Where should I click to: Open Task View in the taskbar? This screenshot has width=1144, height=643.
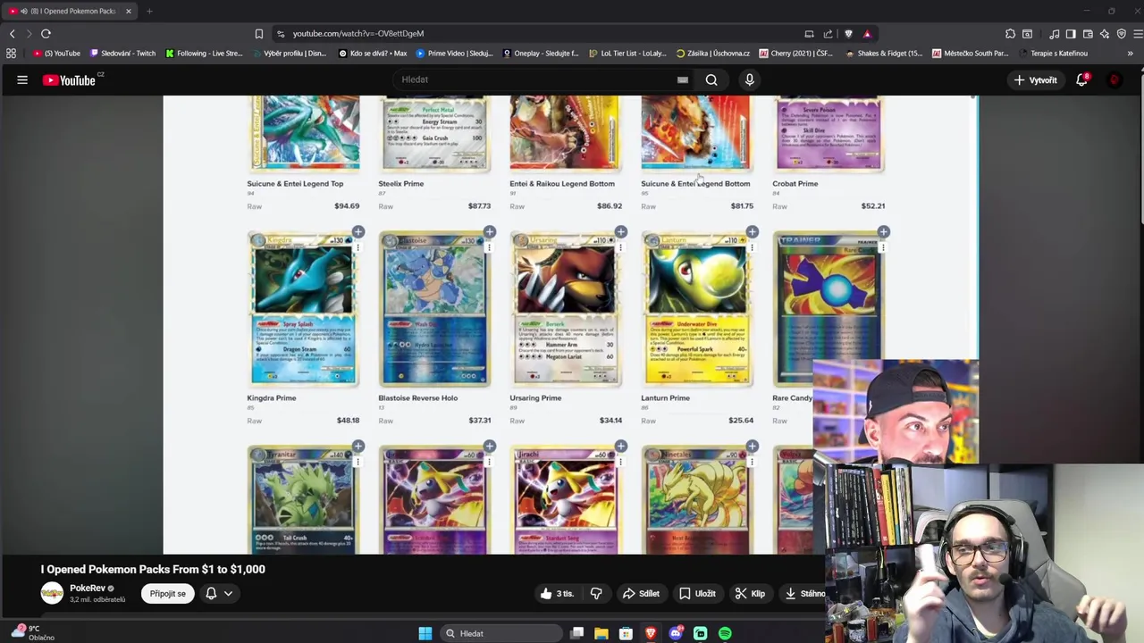click(577, 633)
